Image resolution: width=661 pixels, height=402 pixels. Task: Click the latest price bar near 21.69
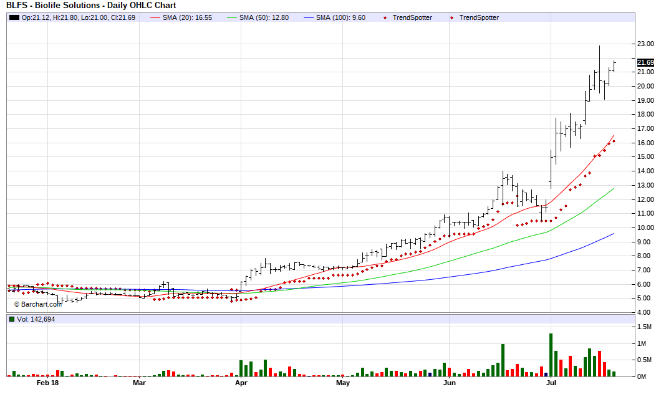click(x=614, y=66)
